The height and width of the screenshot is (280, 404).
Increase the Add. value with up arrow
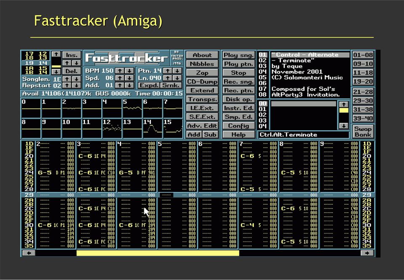click(119, 85)
